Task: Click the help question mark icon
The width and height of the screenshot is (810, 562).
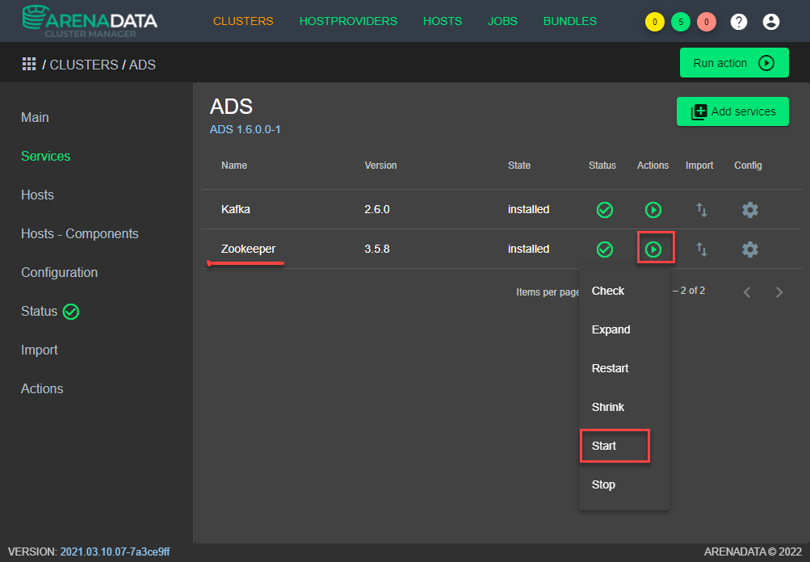Action: click(738, 22)
